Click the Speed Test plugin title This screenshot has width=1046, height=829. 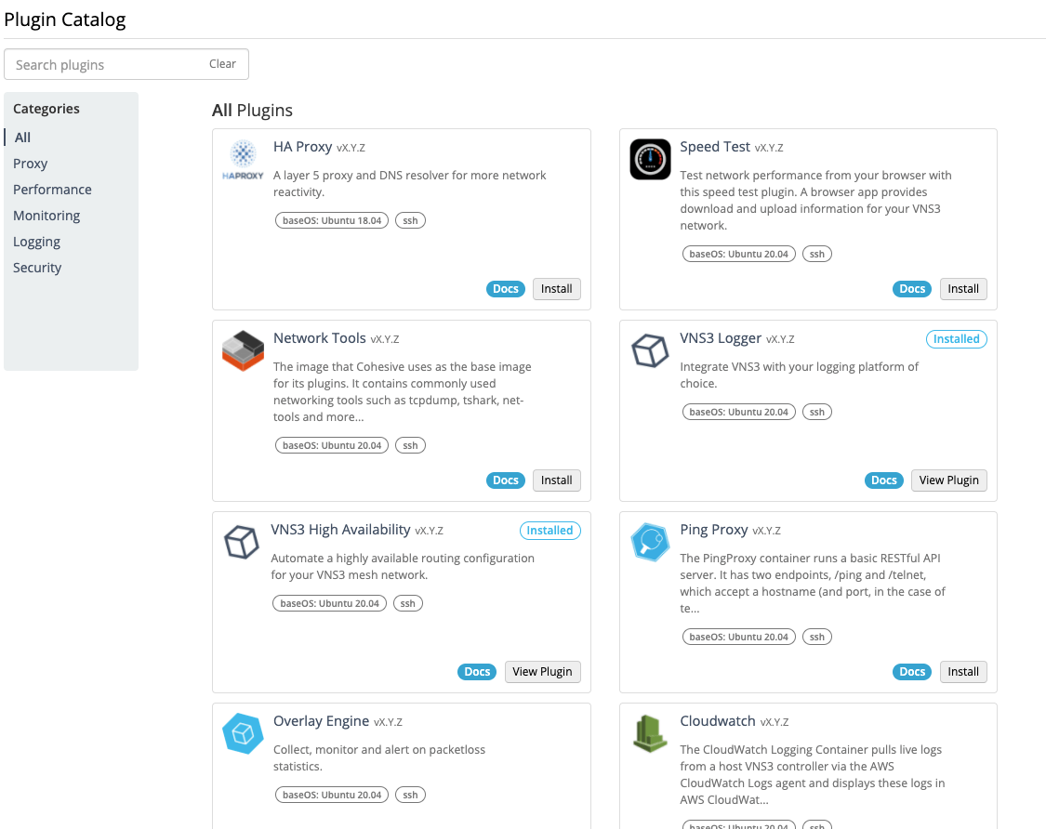(715, 147)
